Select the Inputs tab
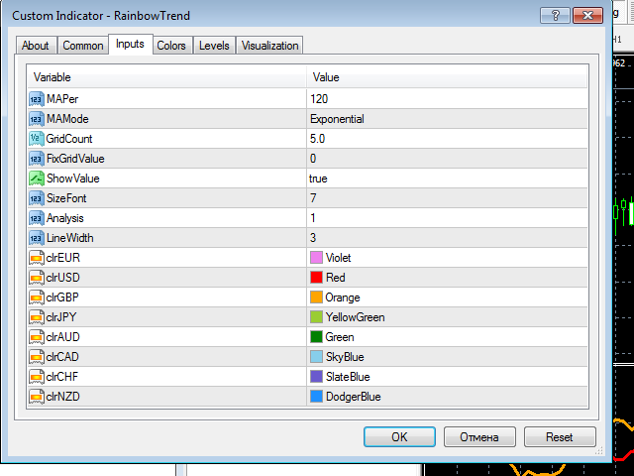The height and width of the screenshot is (476, 634). (130, 44)
